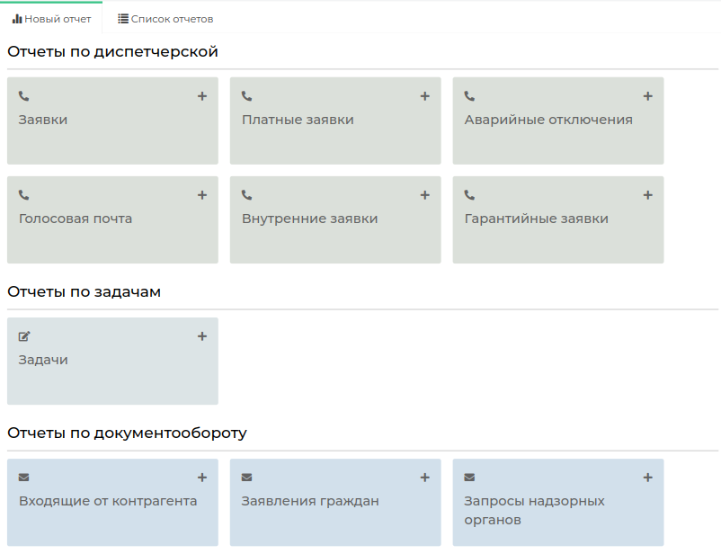Screen dimensions: 721x554
Task: Click the bar chart icon beside Новый отчет
Action: (x=17, y=19)
